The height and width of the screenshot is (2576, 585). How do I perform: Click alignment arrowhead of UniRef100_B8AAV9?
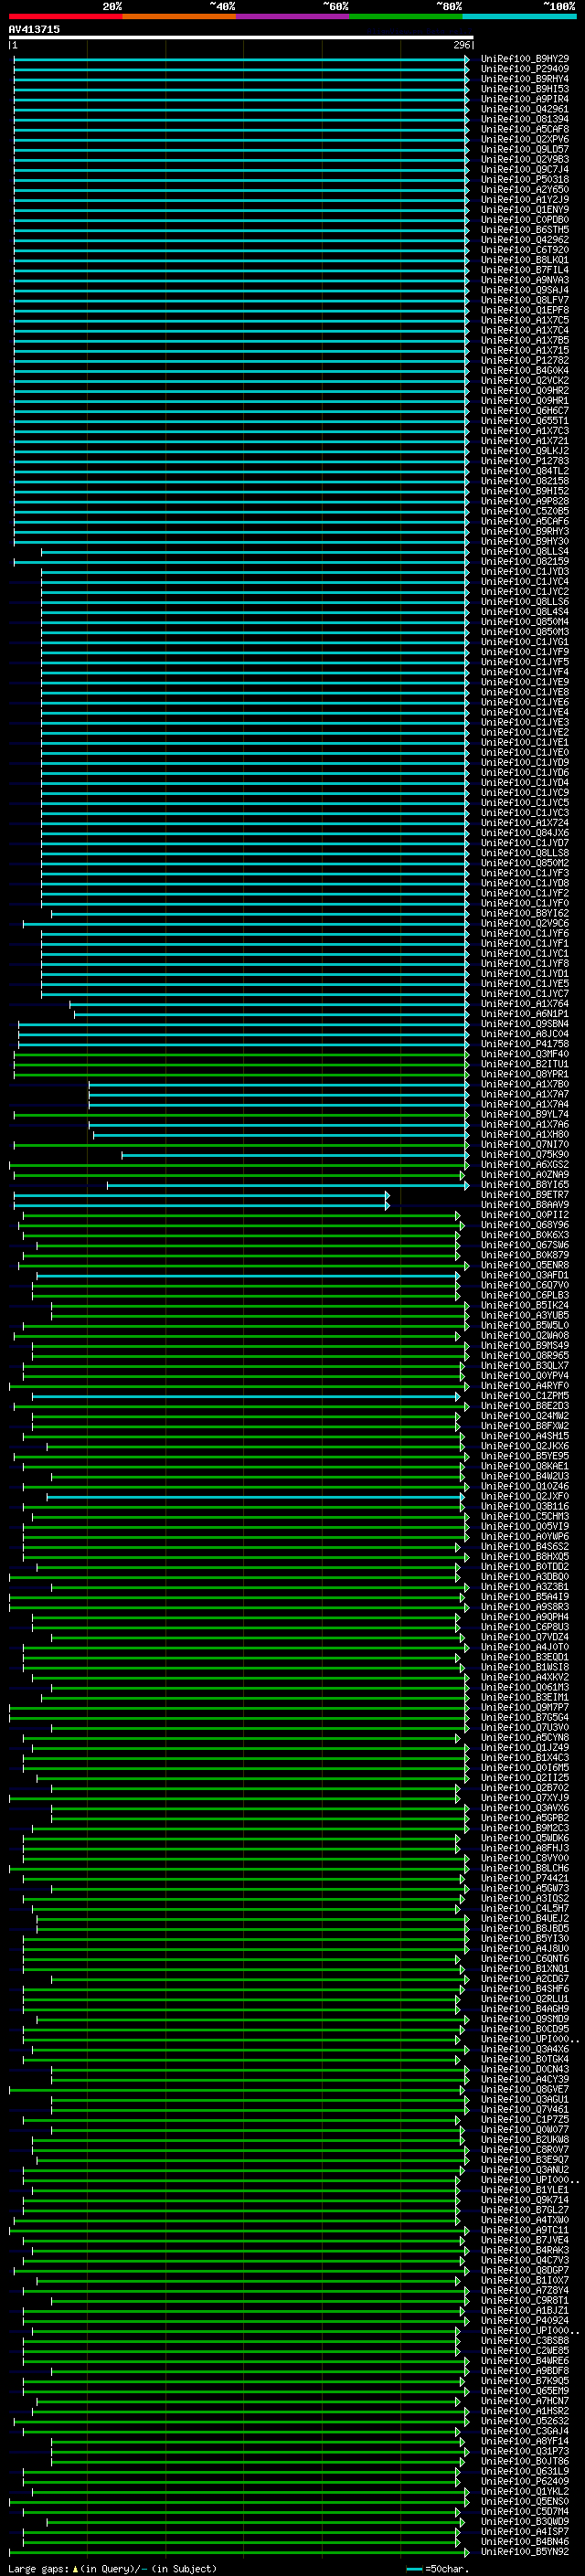[387, 1204]
